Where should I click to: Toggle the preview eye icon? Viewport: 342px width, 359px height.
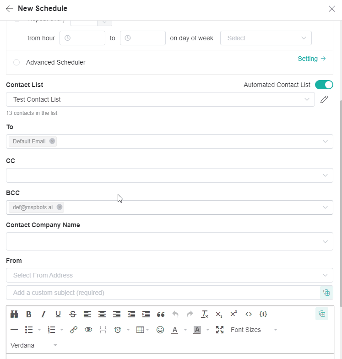click(x=88, y=330)
